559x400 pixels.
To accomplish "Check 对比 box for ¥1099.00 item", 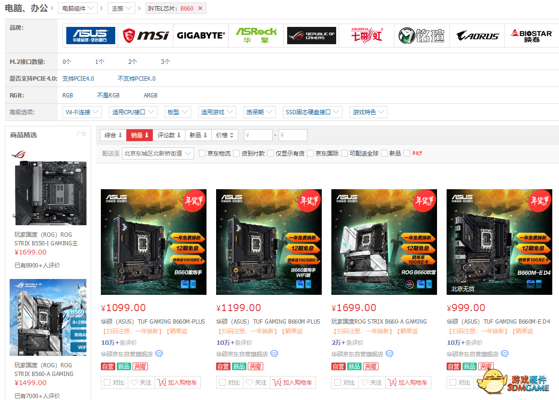I will 107,382.
